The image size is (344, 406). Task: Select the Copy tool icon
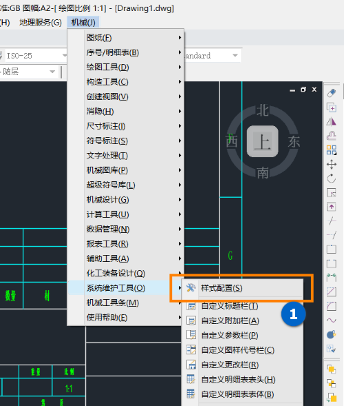pos(332,108)
